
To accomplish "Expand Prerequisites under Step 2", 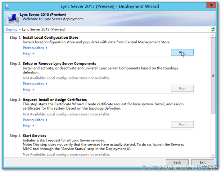I will (35, 84).
